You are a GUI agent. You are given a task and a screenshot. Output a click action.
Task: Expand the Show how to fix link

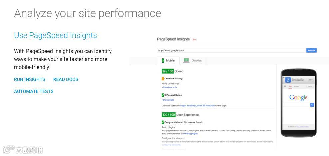(x=169, y=87)
